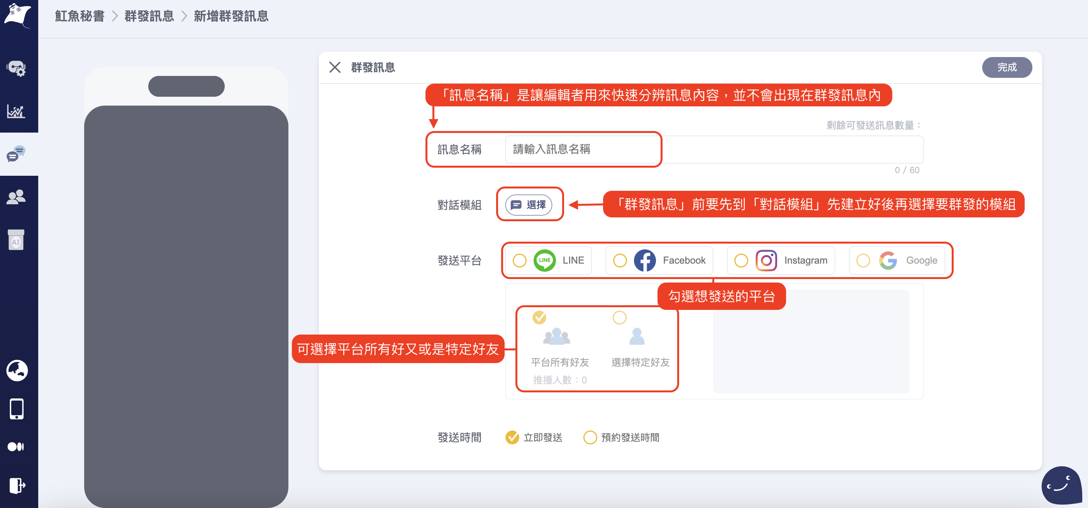Open the chatbot settings sidebar icon

17,68
